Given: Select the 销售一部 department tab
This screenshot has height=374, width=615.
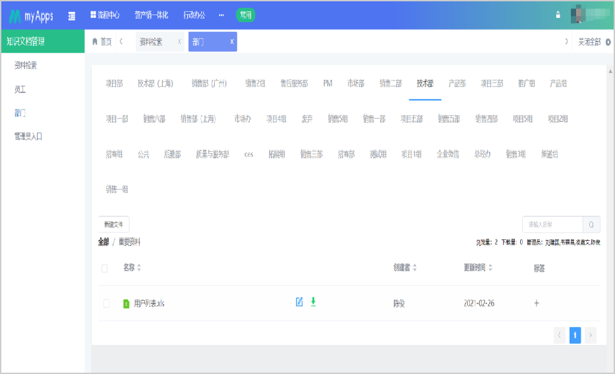Looking at the screenshot, I should (374, 119).
